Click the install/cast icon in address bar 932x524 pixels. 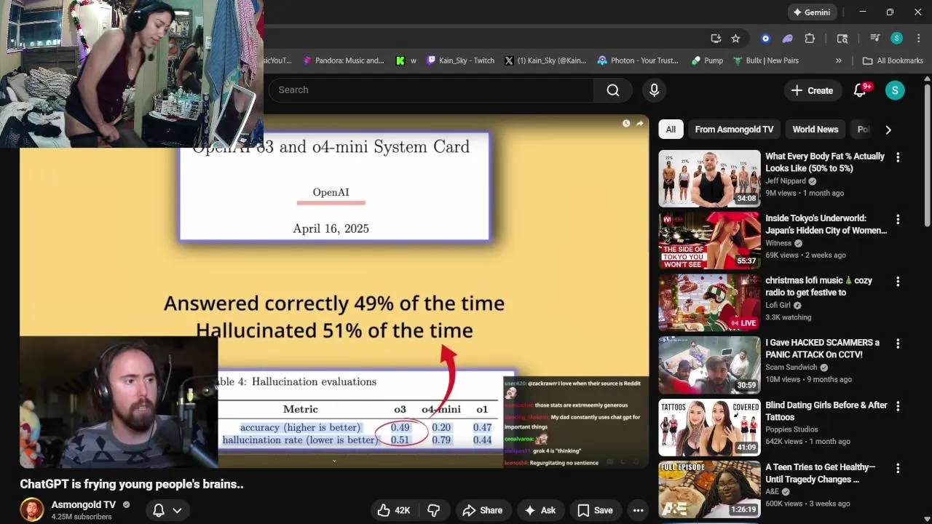pos(716,39)
